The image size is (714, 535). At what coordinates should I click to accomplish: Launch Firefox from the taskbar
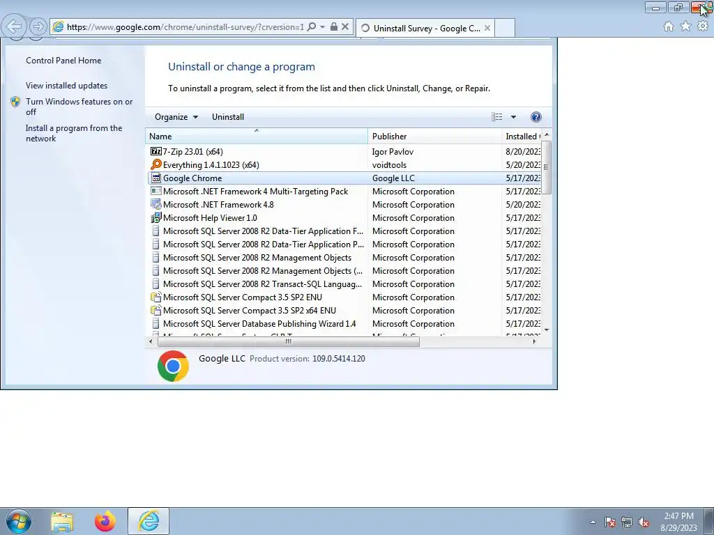[105, 521]
